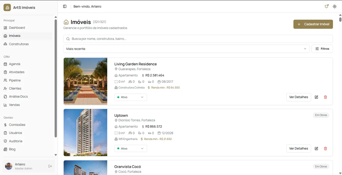
Task: Click Ver Detalhes for Uptown
Action: point(298,149)
